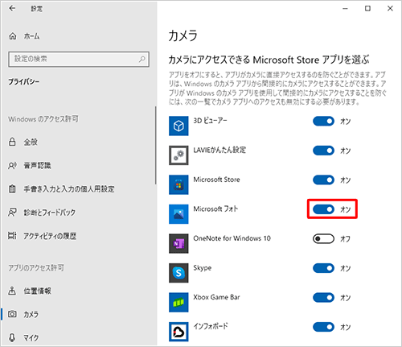
Task: Click the Microsoft フォト app icon
Action: tap(178, 214)
